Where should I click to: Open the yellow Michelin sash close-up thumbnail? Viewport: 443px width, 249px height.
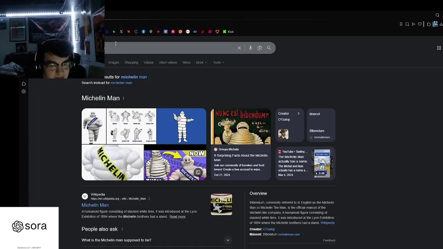tap(112, 163)
